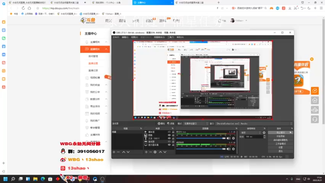Move scene up in OBS Scenes panel

click(123, 152)
